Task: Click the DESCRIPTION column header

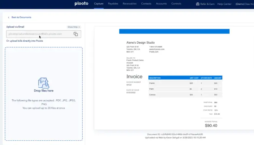Action: [x=155, y=78]
